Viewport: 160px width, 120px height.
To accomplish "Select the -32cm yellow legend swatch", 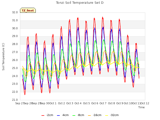I will pyautogui.click(x=107, y=115).
